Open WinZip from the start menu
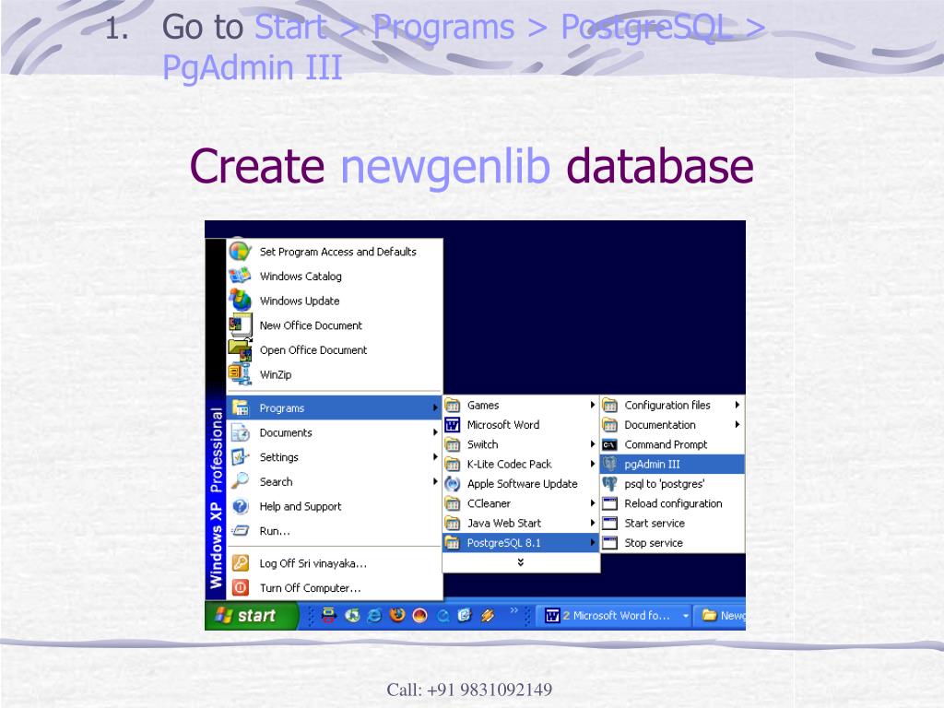The image size is (944, 708). 334,375
